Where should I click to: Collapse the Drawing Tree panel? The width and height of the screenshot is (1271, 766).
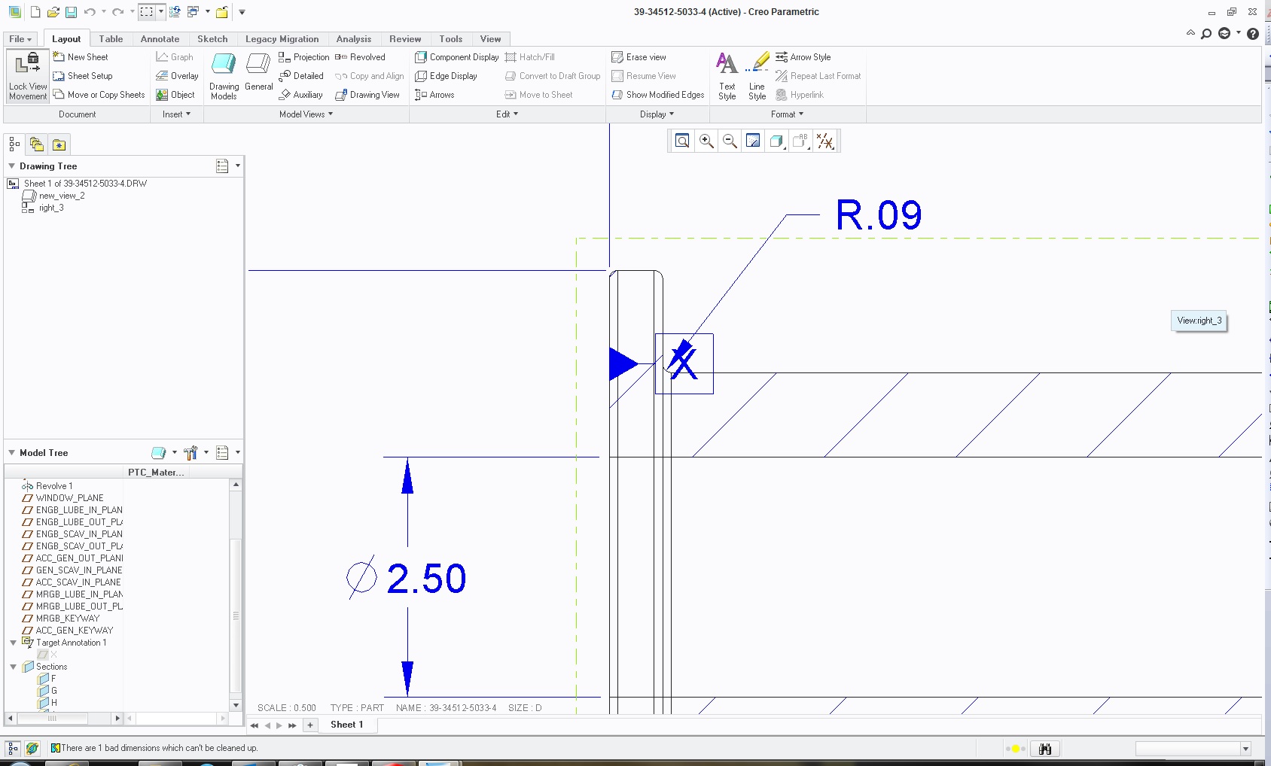[11, 166]
